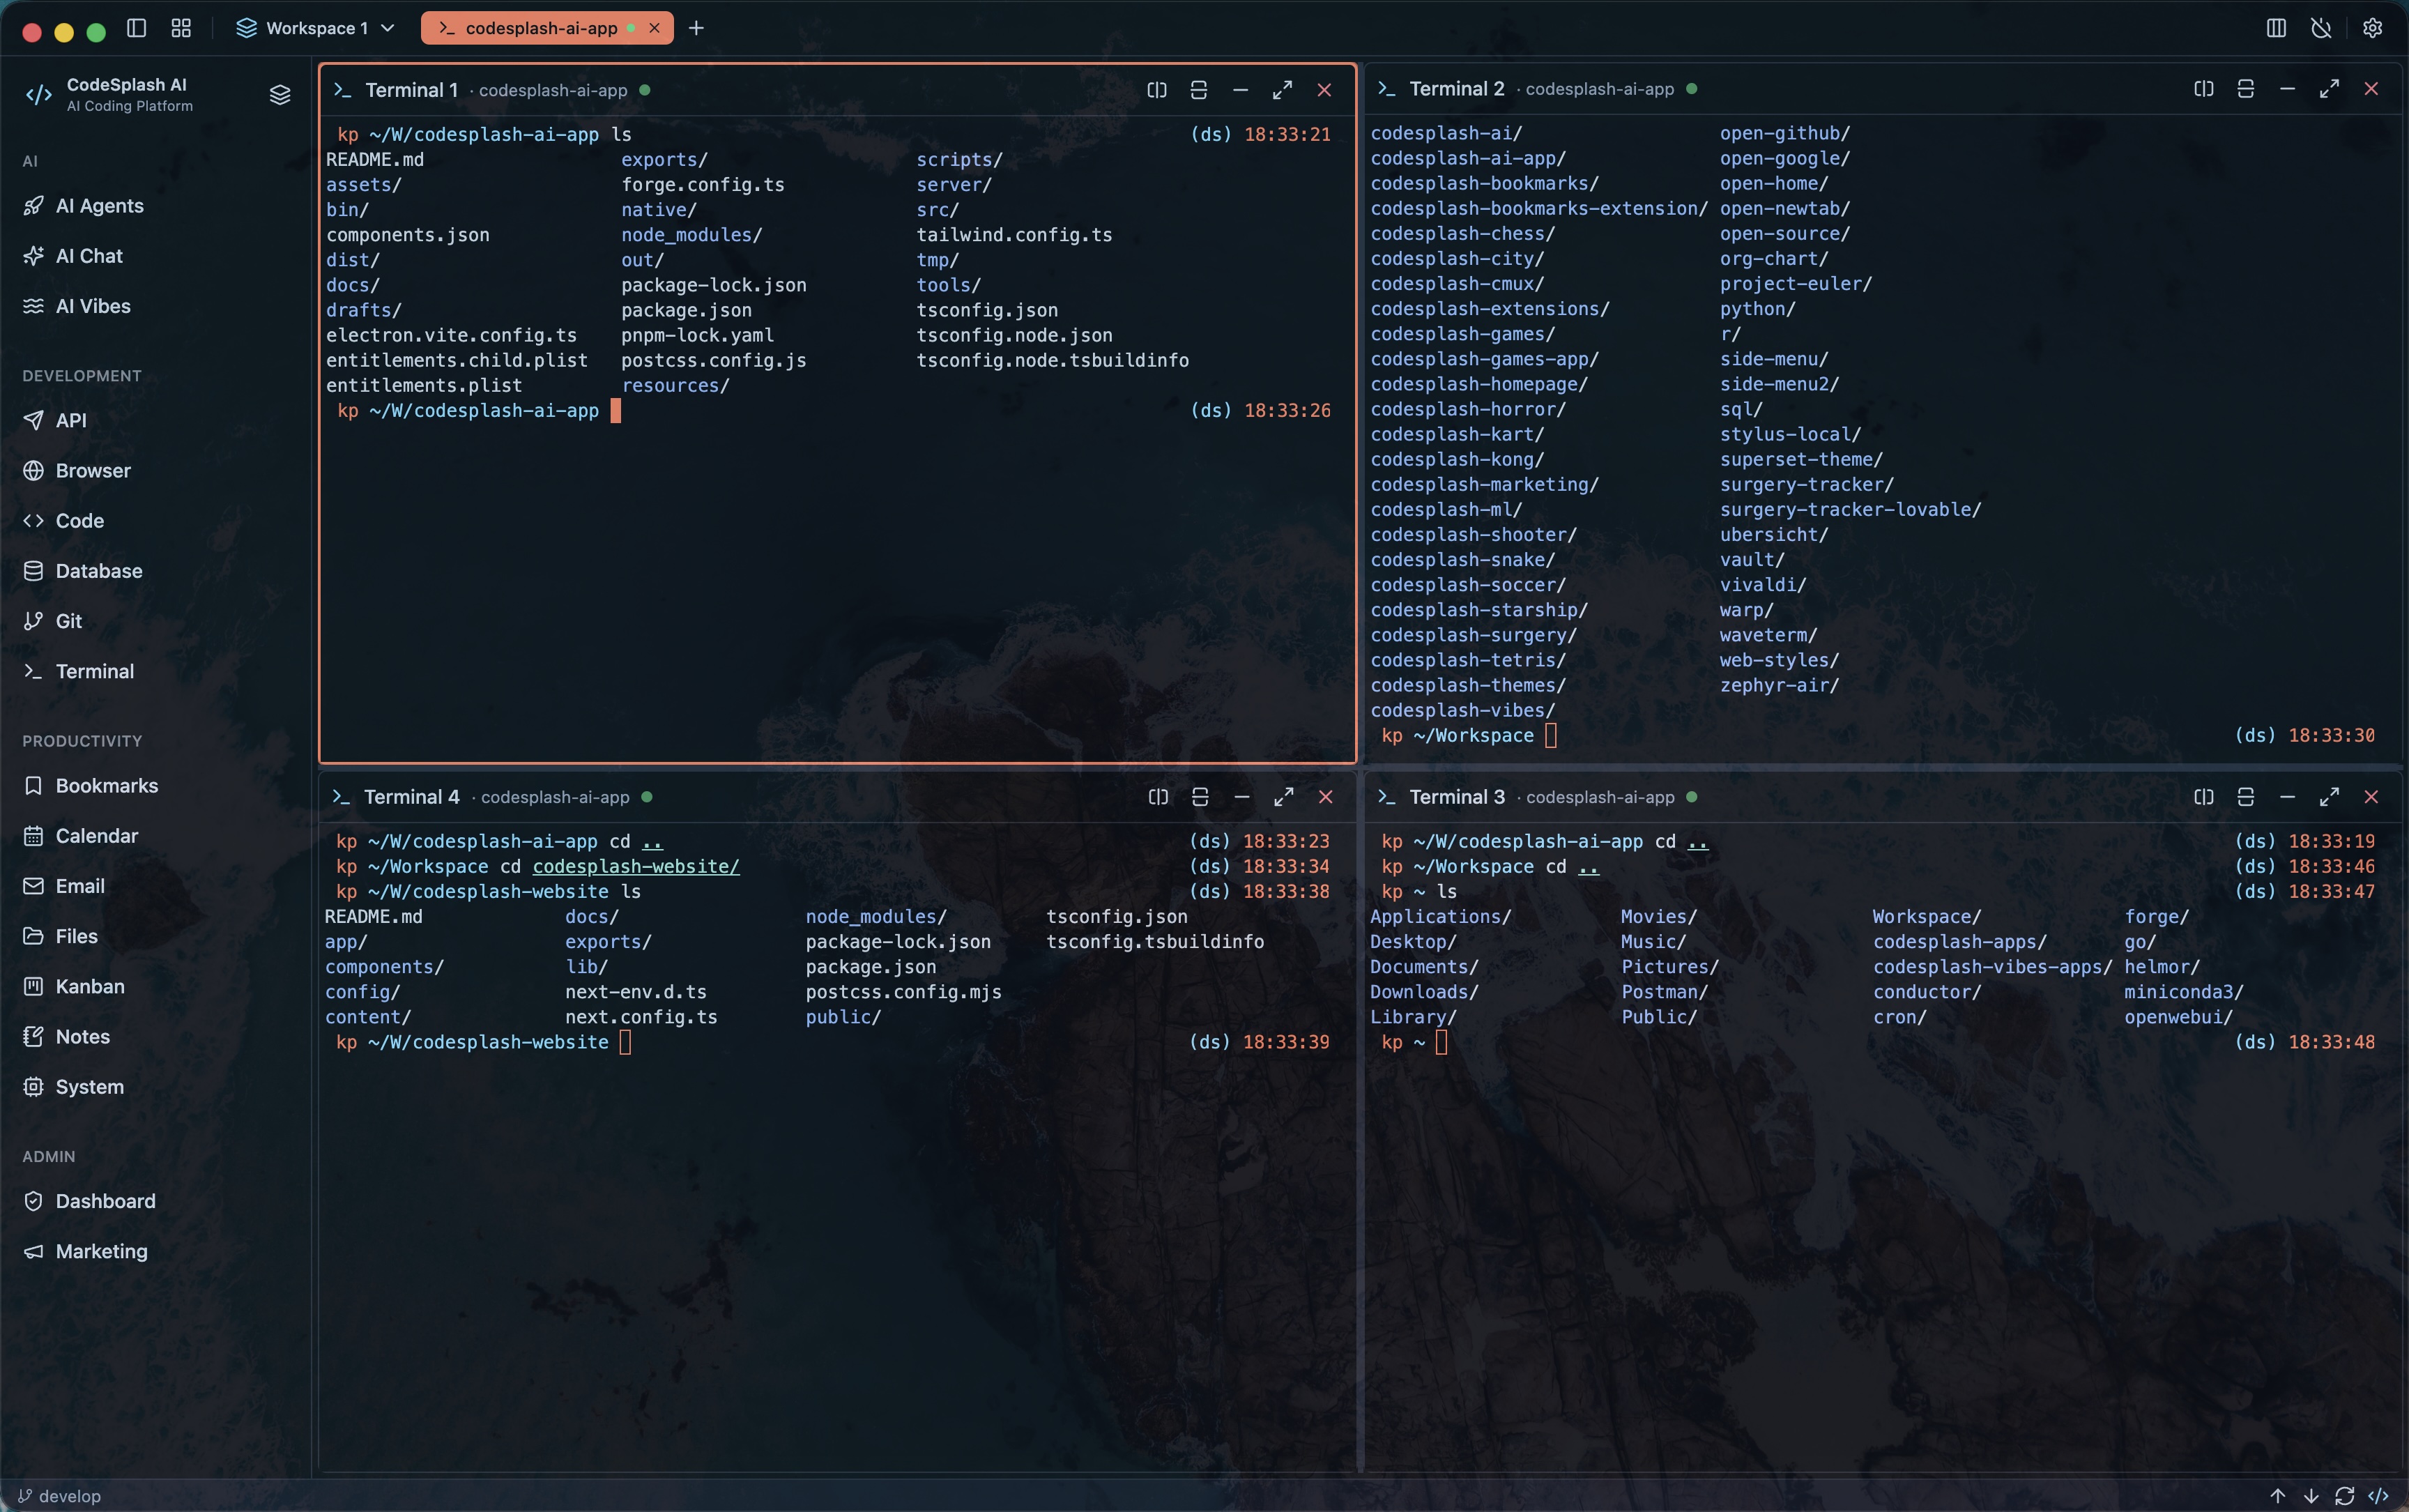Minimize Terminal 2 pane

pos(2287,89)
